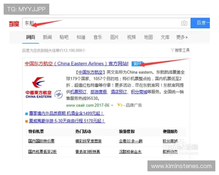Screen dimensions: 219x175
Task: Open the 音乐 tab
Action: (x=97, y=37)
